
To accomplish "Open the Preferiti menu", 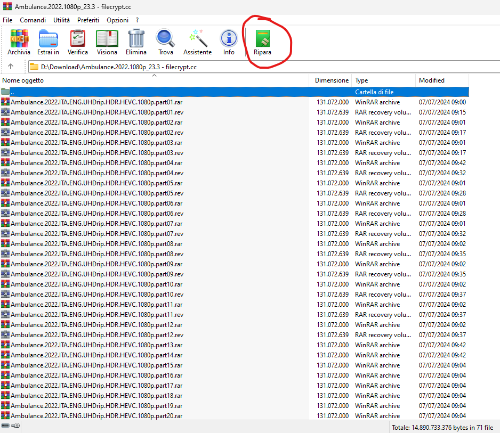I will [x=88, y=20].
